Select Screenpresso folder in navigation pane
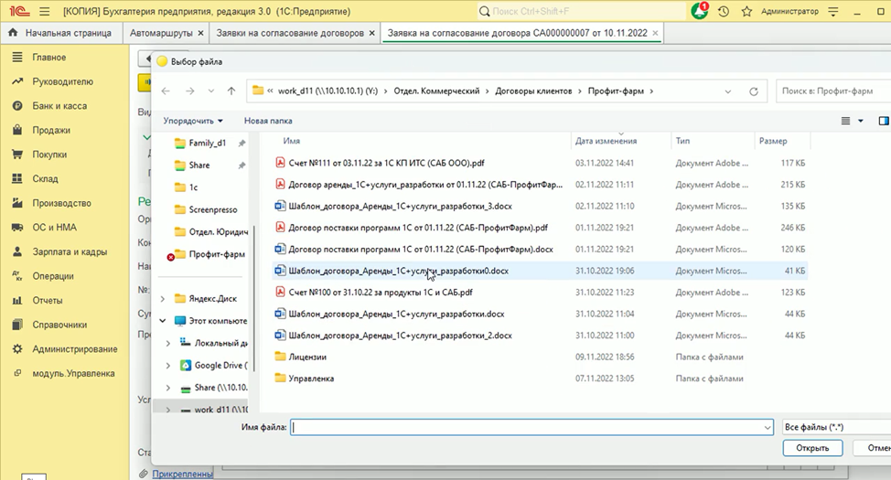891x480 pixels. [212, 209]
